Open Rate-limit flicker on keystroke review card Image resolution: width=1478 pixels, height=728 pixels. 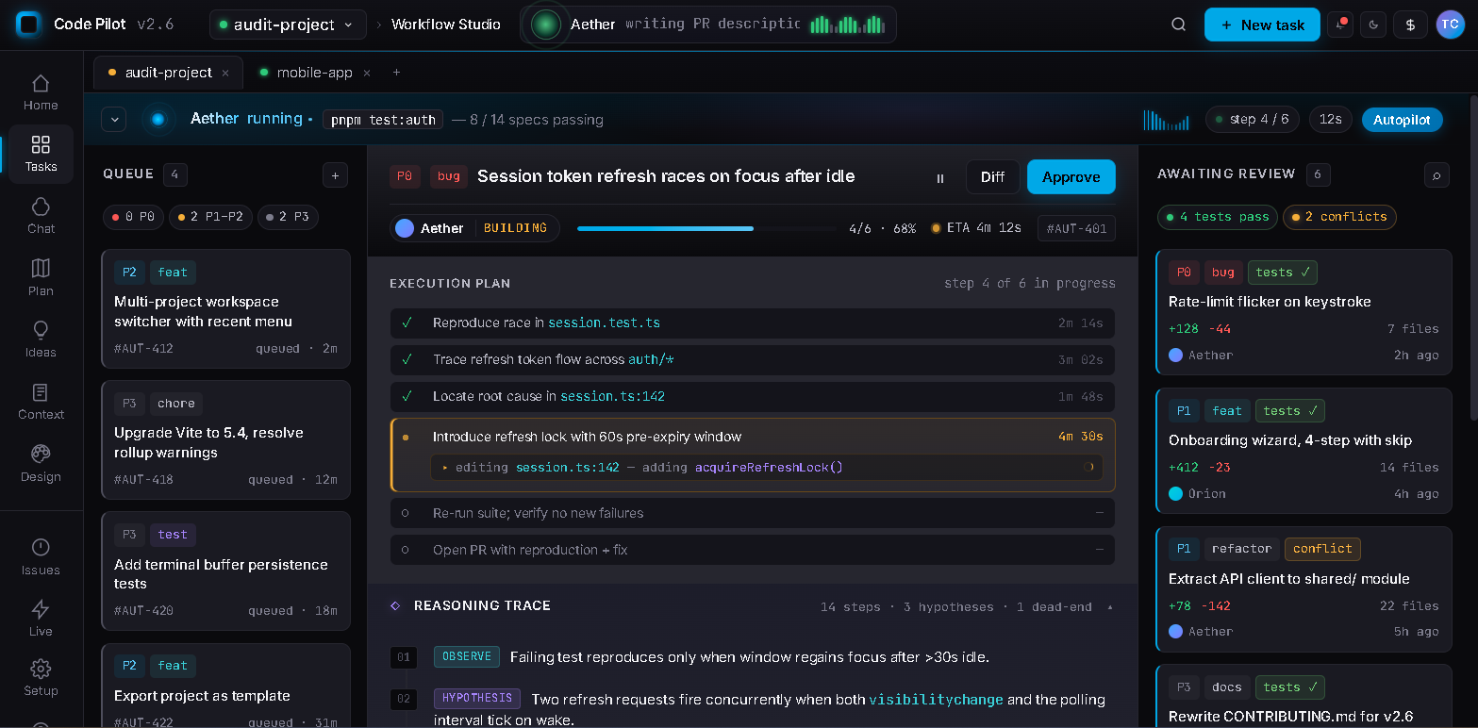click(x=1304, y=312)
